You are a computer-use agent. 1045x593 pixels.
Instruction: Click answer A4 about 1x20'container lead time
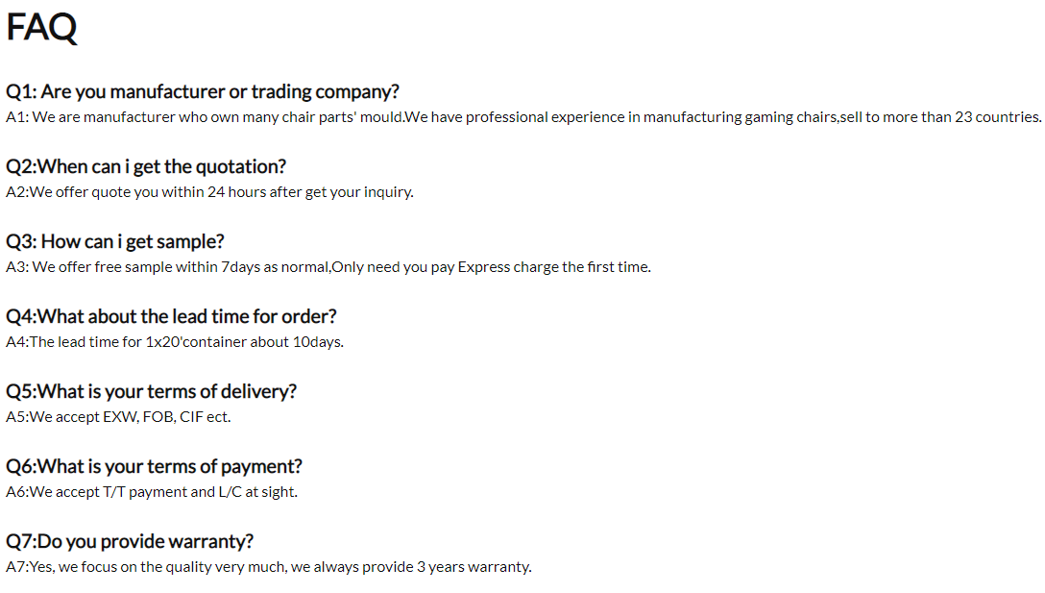(174, 342)
